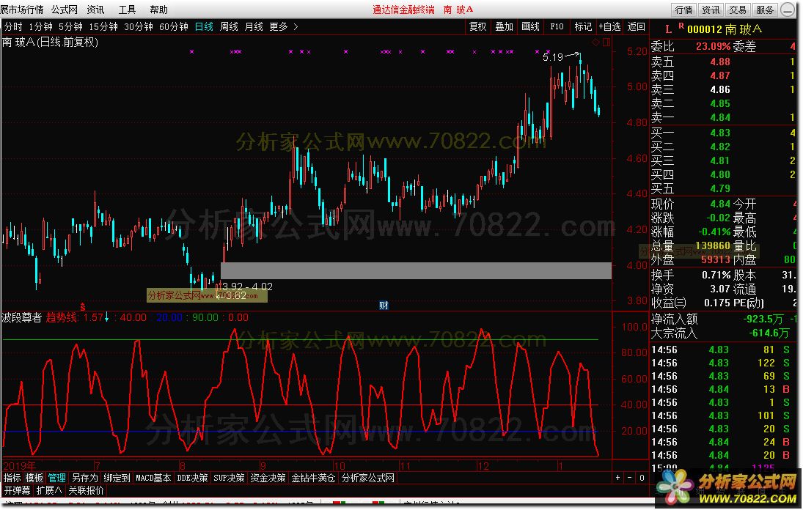The image size is (803, 510).
Task: Click the small square icon beside the diamond
Action: click(606, 42)
